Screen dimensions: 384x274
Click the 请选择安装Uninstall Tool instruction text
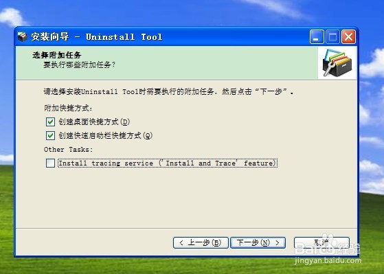168,92
